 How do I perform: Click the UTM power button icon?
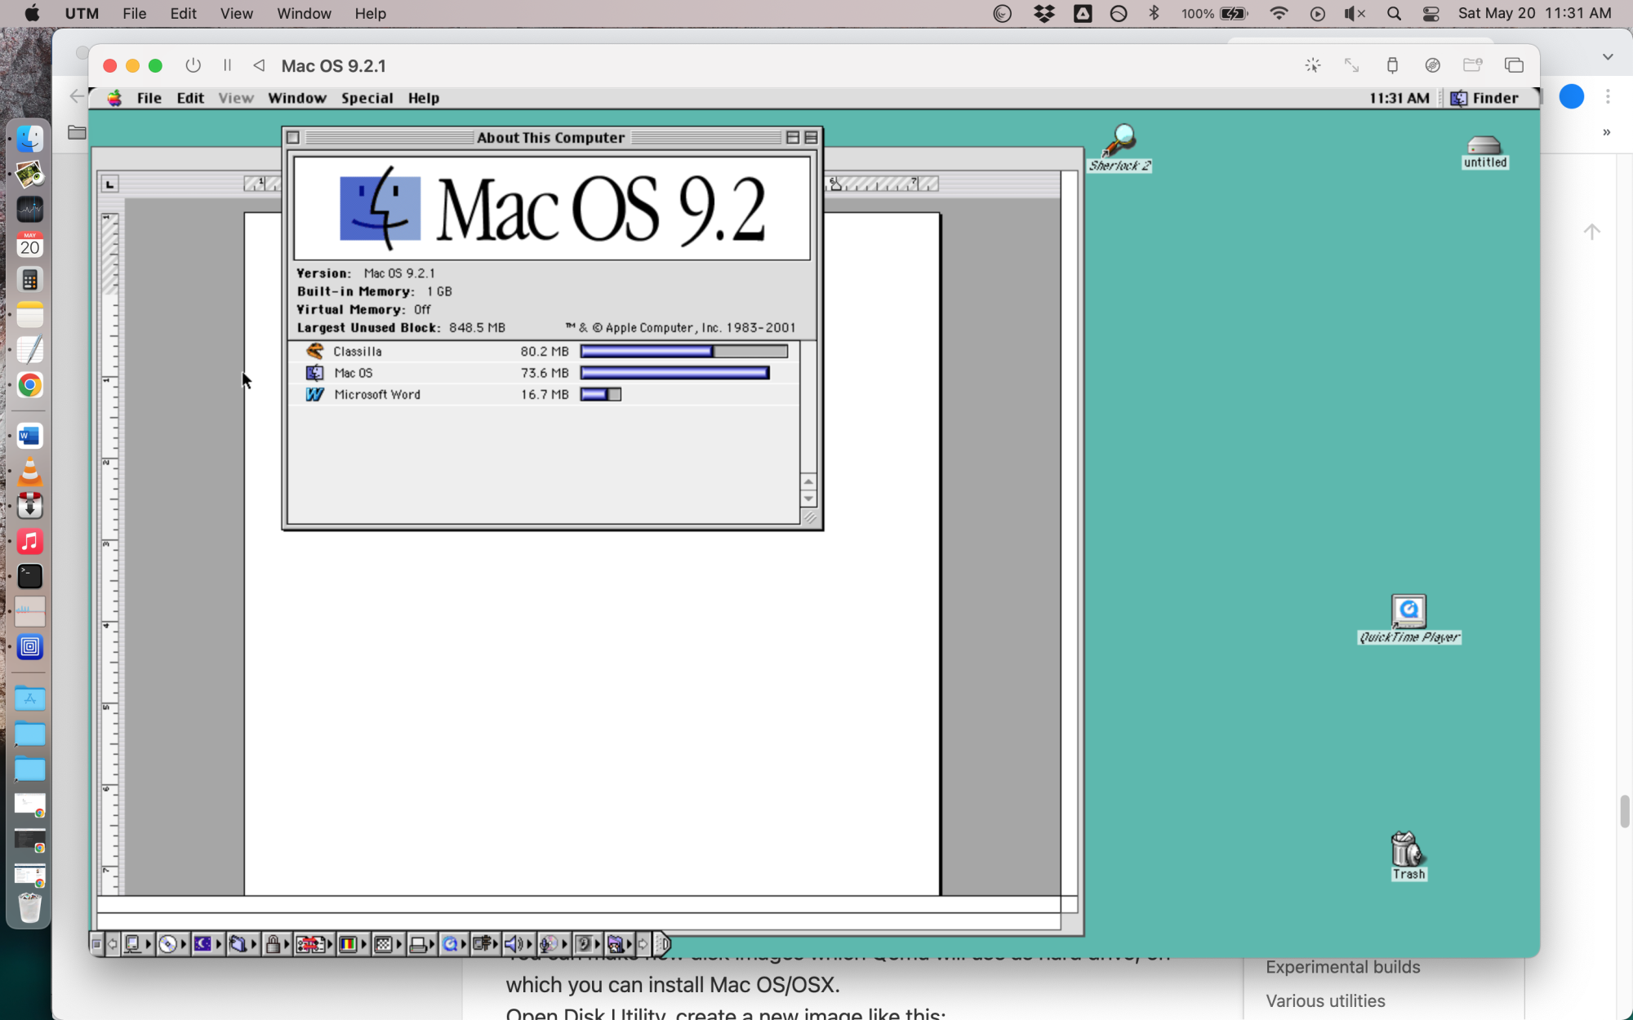pyautogui.click(x=193, y=65)
